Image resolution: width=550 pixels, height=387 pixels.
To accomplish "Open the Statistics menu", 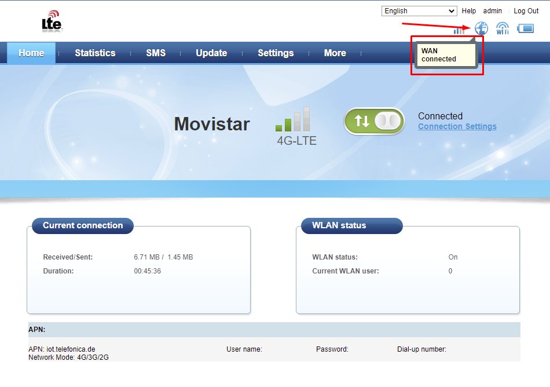I will click(x=95, y=53).
